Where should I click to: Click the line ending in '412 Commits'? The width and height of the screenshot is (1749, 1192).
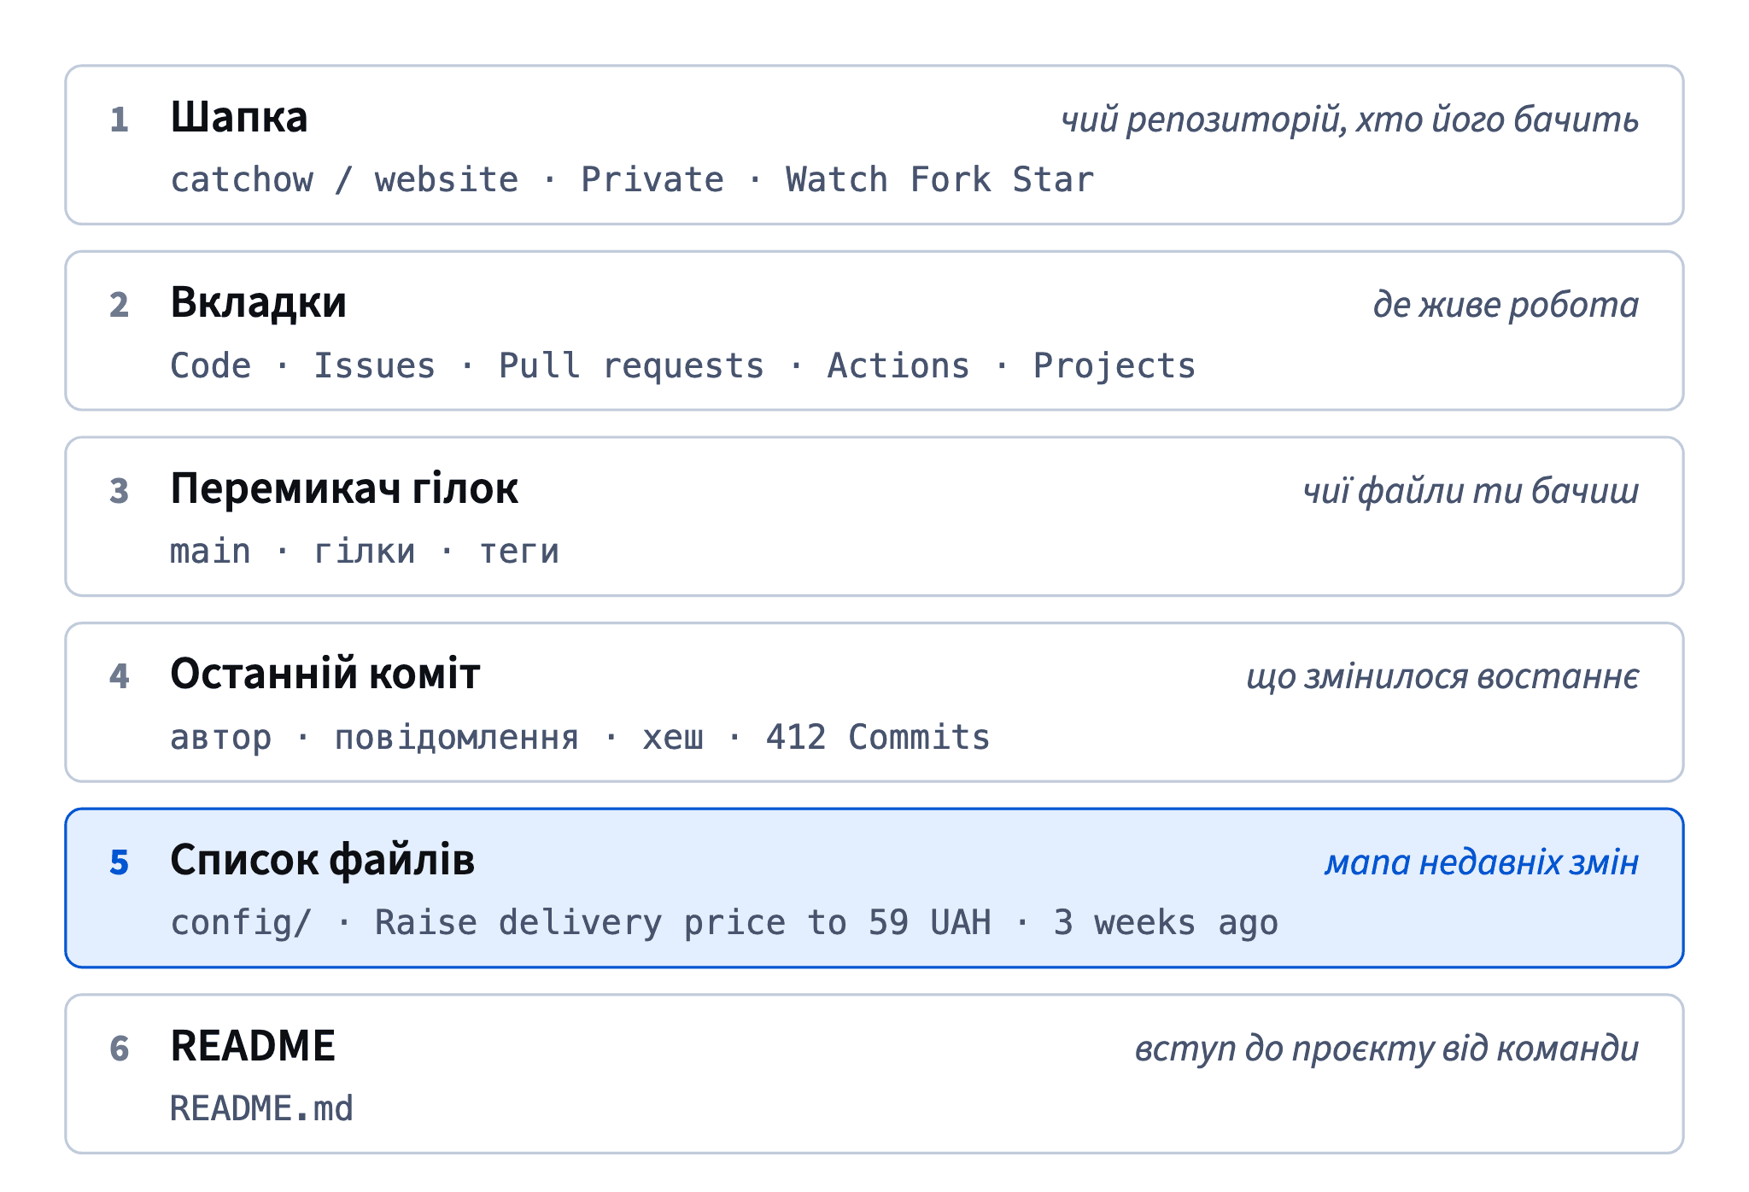coord(580,738)
